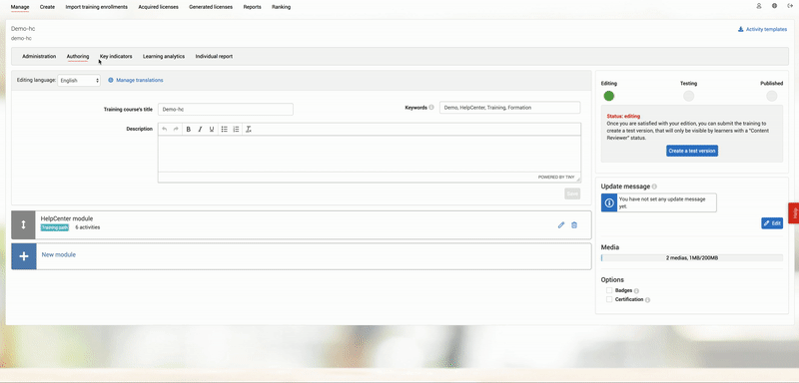This screenshot has height=383, width=799.
Task: Open the user profile icon
Action: coord(759,6)
